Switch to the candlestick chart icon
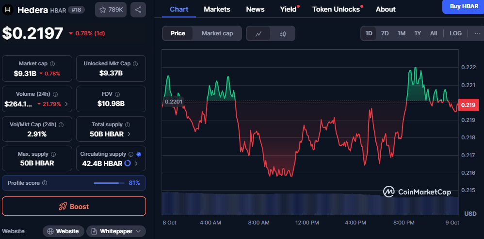Viewport: 484px width, 239px height. tap(283, 33)
